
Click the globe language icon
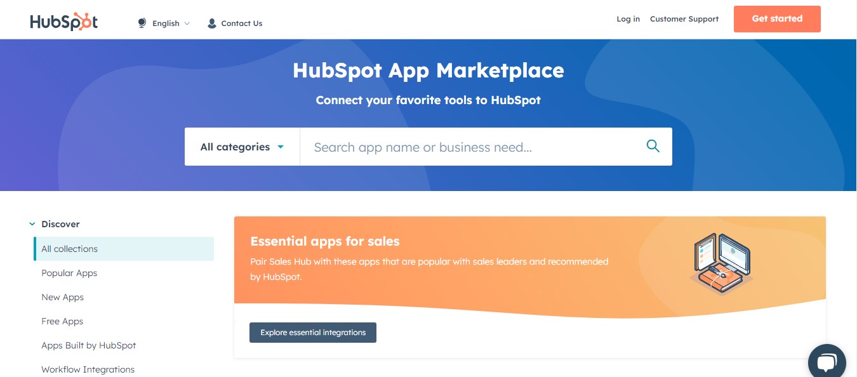click(x=142, y=23)
